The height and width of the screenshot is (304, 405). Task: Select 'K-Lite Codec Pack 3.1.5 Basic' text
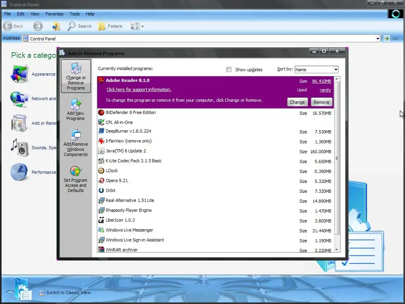tap(134, 161)
